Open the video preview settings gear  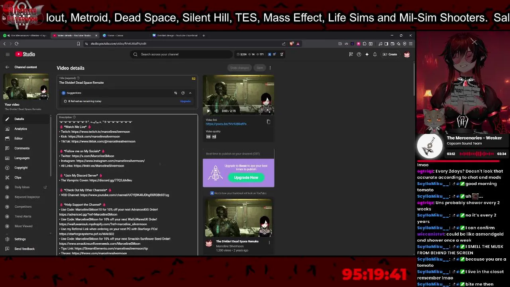[x=261, y=111]
